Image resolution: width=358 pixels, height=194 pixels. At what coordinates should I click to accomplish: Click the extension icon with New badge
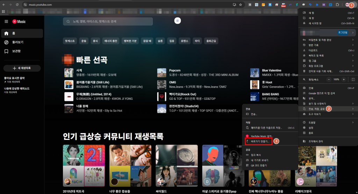(283, 5)
